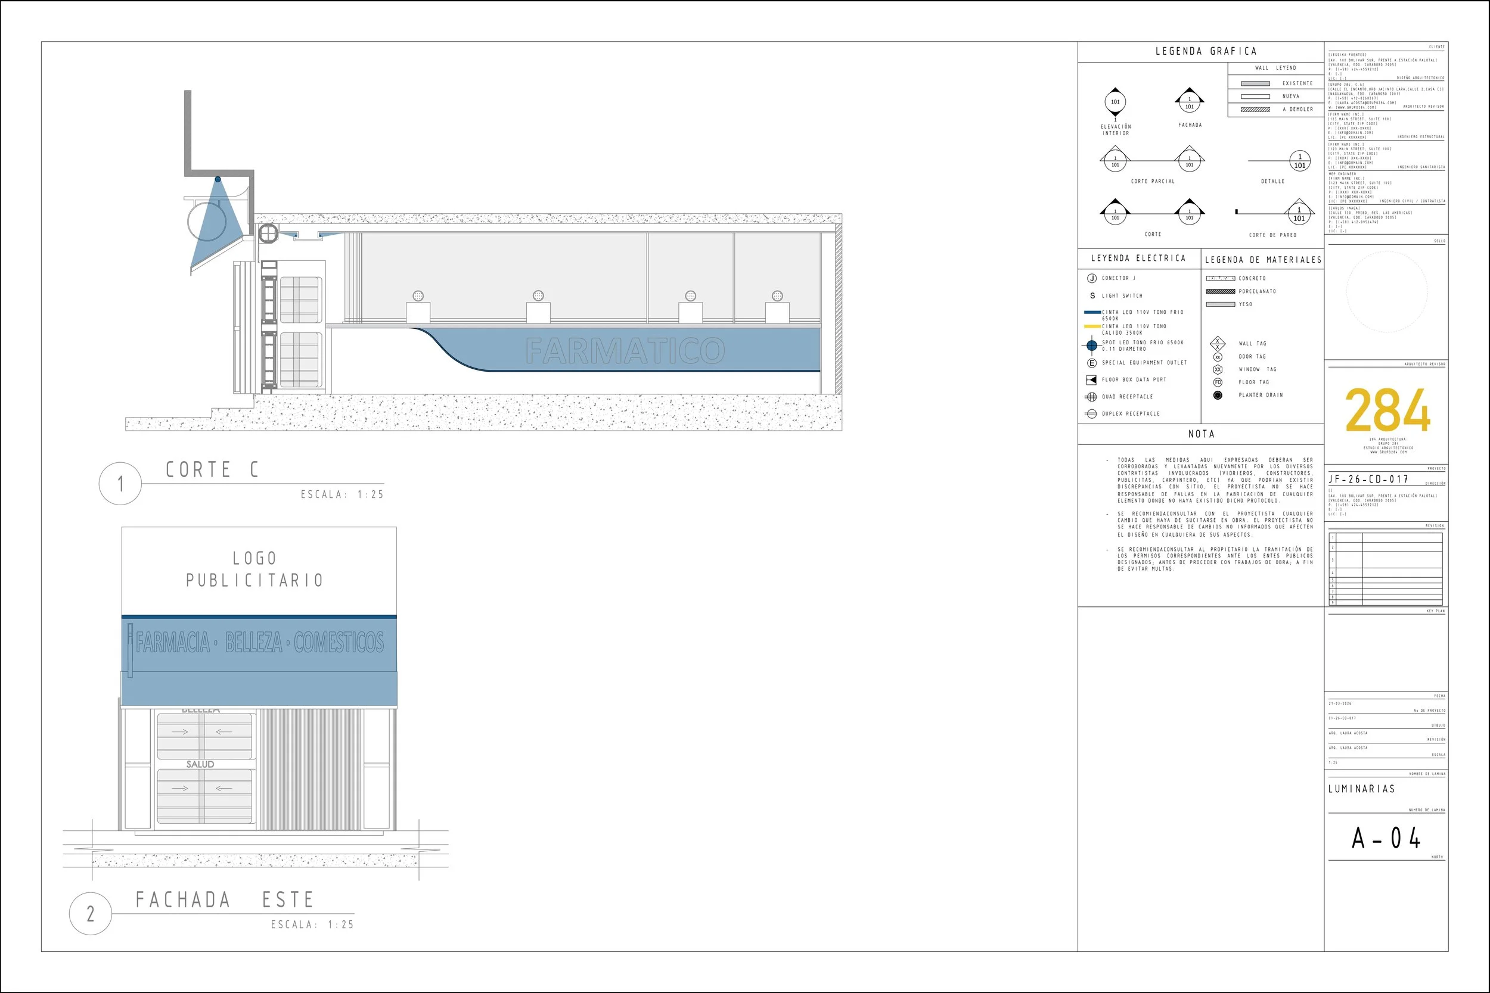
Task: Click the Detalle callout circle symbol
Action: point(1300,161)
